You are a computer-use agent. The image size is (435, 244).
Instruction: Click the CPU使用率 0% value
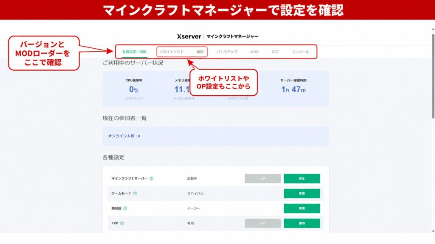(134, 89)
